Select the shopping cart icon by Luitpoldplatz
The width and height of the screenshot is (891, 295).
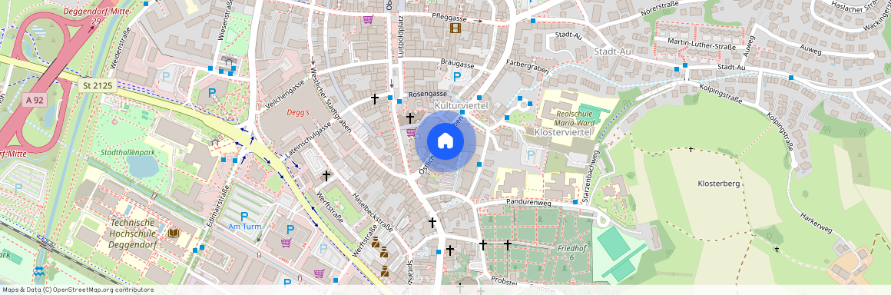[368, 19]
